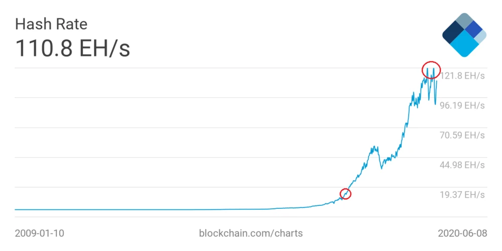The image size is (502, 251).
Task: Click the trough of the mid-chart dip
Action: pyautogui.click(x=382, y=168)
